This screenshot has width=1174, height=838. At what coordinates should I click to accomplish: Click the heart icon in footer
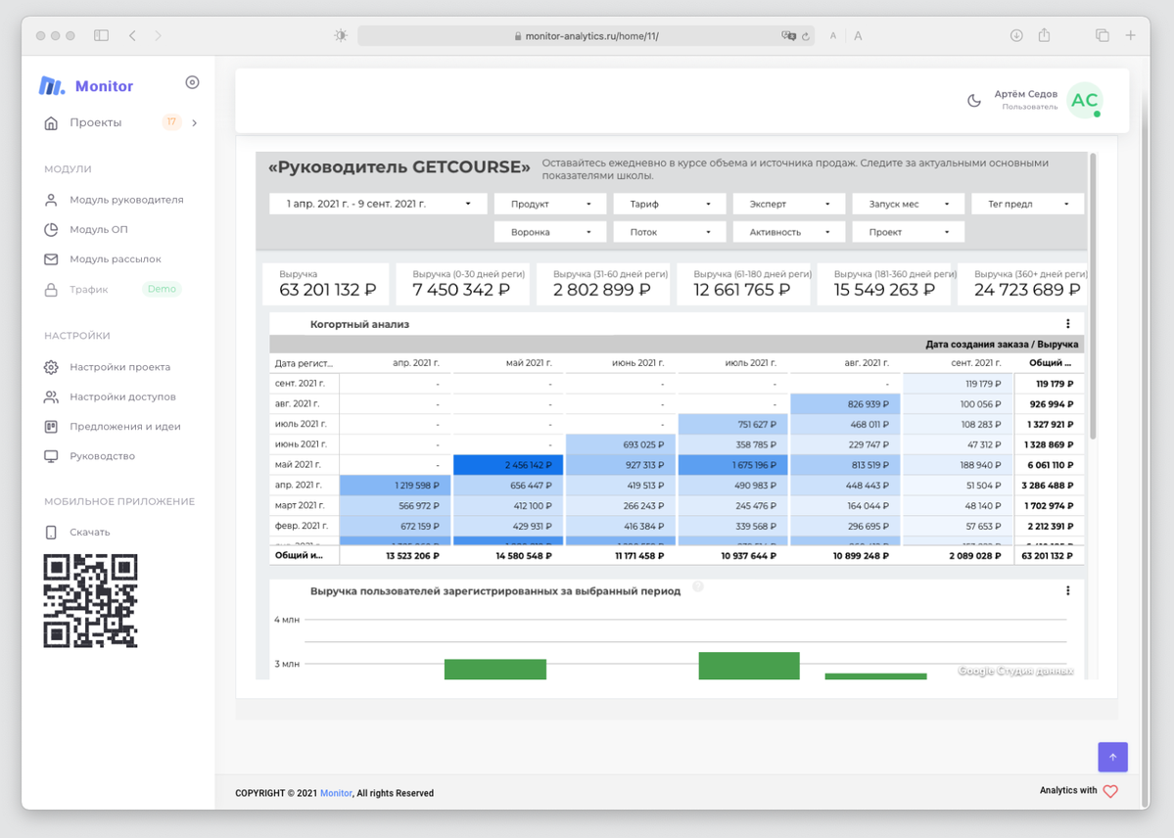pyautogui.click(x=1110, y=791)
